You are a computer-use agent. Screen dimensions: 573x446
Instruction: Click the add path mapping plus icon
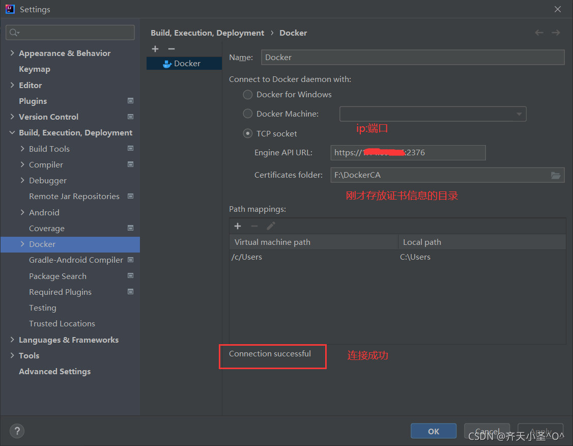coord(238,226)
